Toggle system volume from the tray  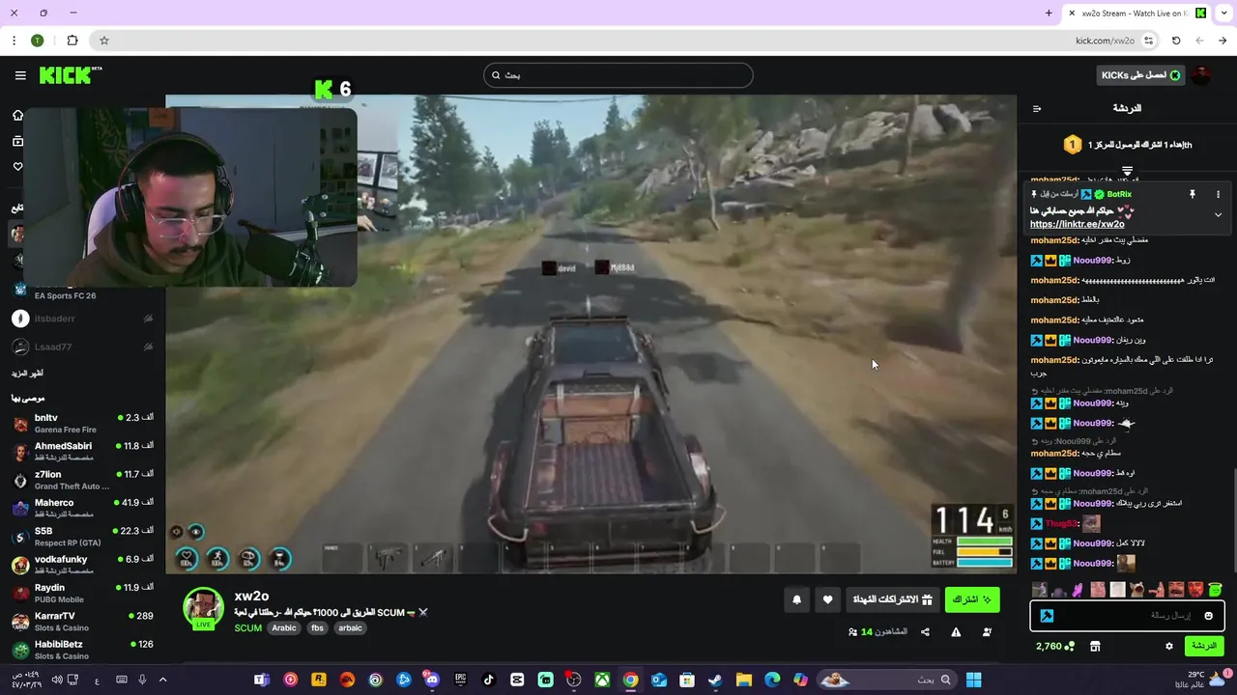point(57,680)
